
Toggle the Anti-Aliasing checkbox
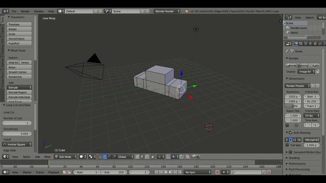[x=291, y=132]
